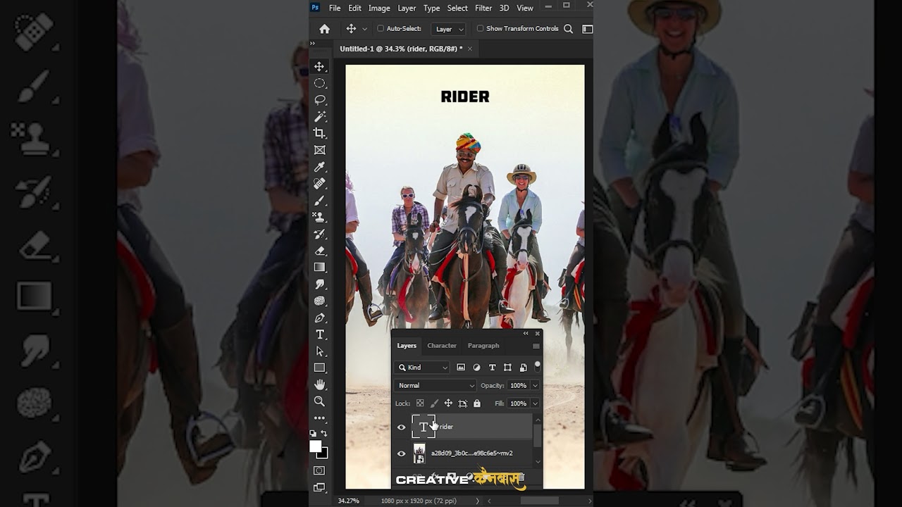Select the Move tool in the toolbar
Viewport: 902px width, 507px height.
click(x=319, y=66)
